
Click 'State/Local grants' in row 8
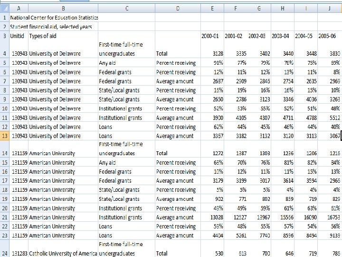coord(119,90)
